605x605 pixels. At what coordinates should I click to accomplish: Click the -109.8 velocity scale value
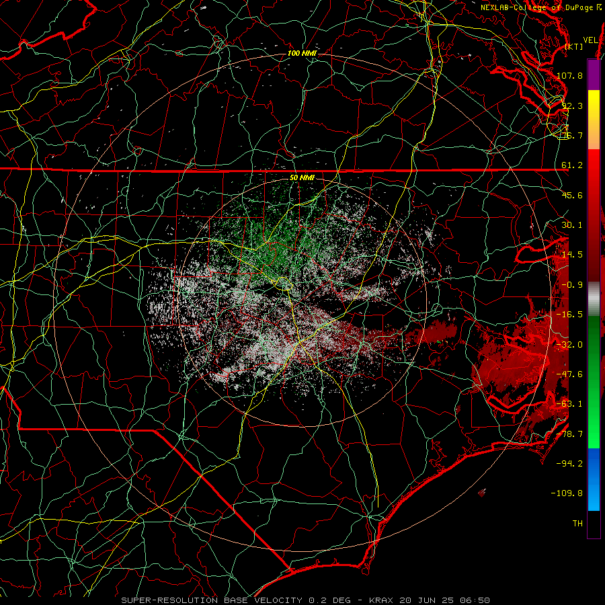click(567, 493)
